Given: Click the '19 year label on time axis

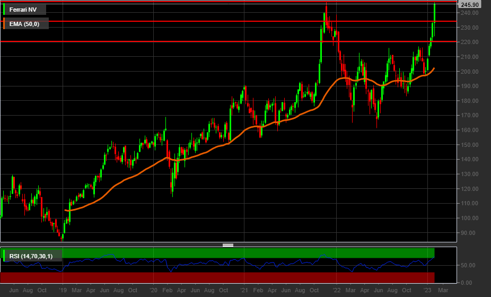Looking at the screenshot, I should point(63,290).
